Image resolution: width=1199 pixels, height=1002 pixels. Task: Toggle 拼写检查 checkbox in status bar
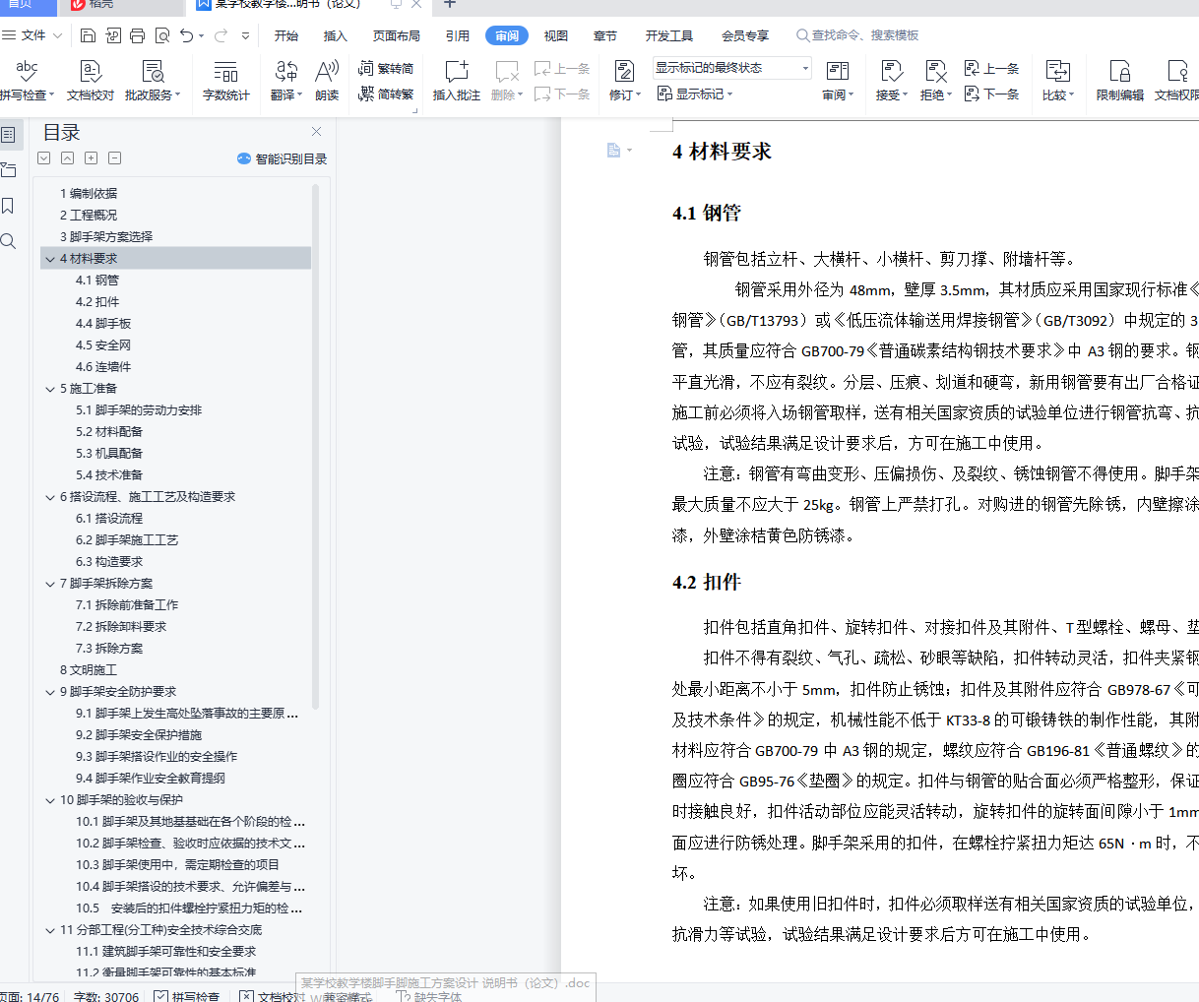(187, 996)
